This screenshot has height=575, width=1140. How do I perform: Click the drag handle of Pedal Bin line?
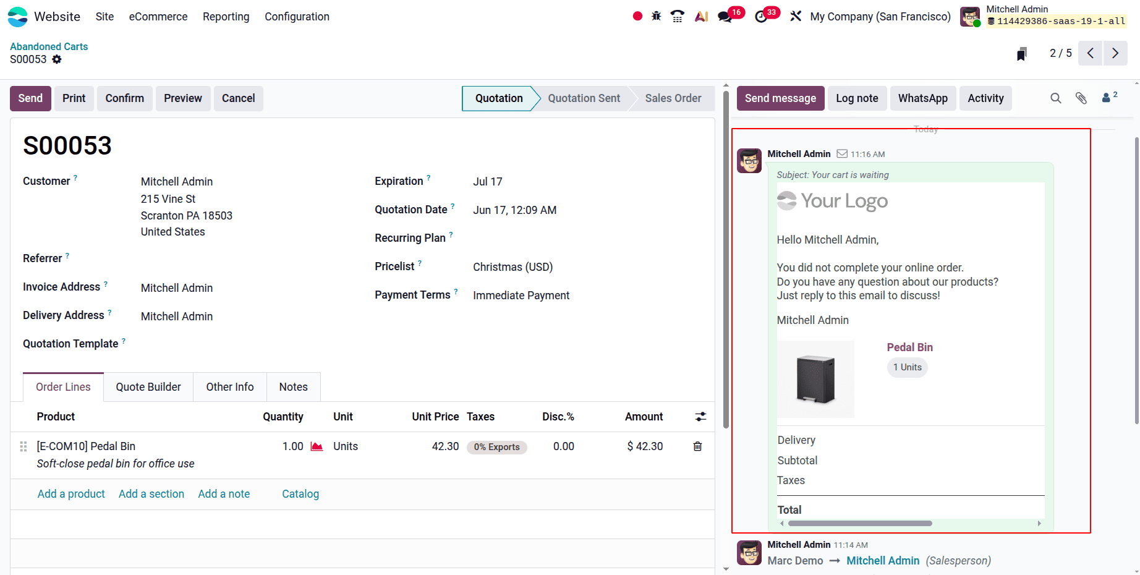pyautogui.click(x=23, y=446)
